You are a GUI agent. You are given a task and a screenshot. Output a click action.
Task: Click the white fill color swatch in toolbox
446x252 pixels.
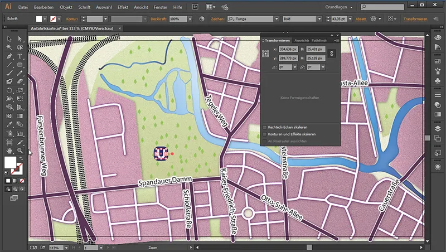tap(10, 162)
